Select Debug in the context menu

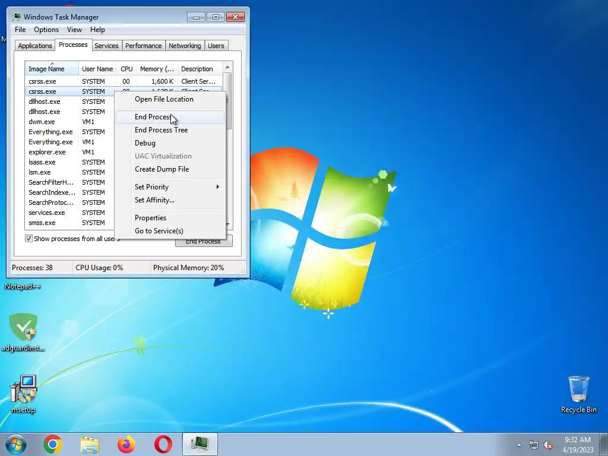(x=170, y=143)
